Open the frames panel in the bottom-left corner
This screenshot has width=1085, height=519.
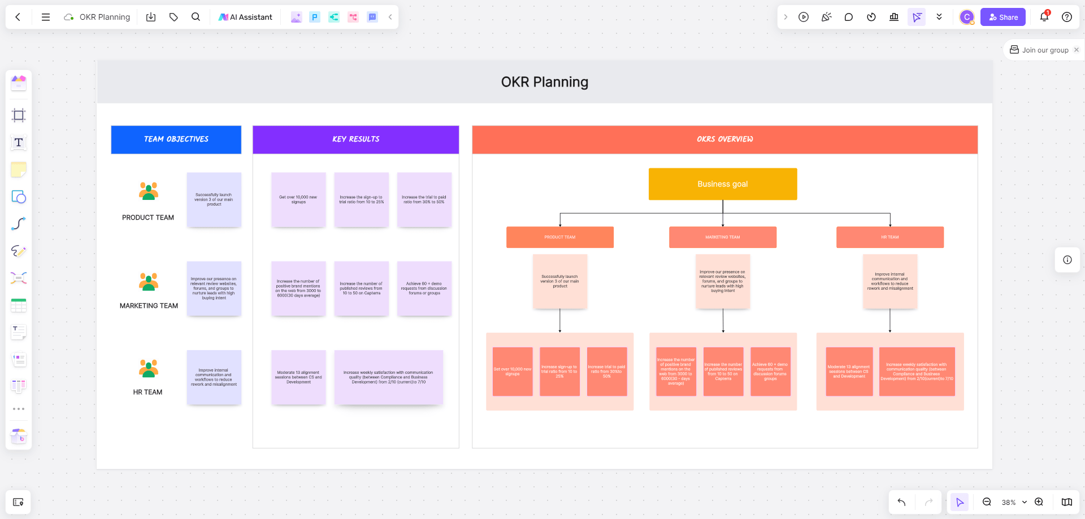(18, 502)
